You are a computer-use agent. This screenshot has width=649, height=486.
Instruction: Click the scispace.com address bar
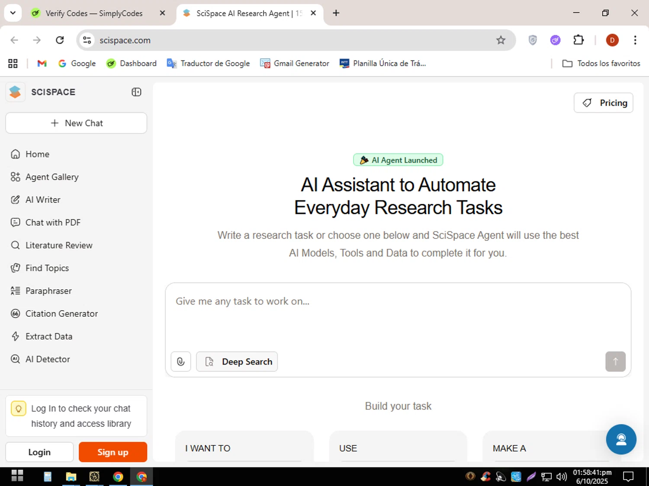tap(296, 40)
